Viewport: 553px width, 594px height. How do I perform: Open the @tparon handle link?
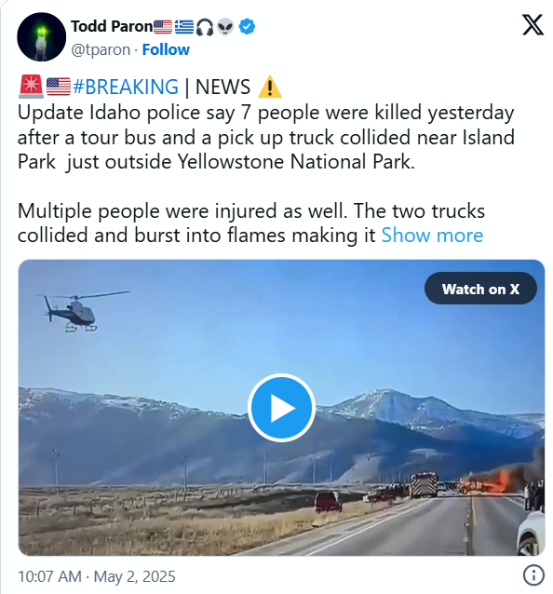[101, 49]
